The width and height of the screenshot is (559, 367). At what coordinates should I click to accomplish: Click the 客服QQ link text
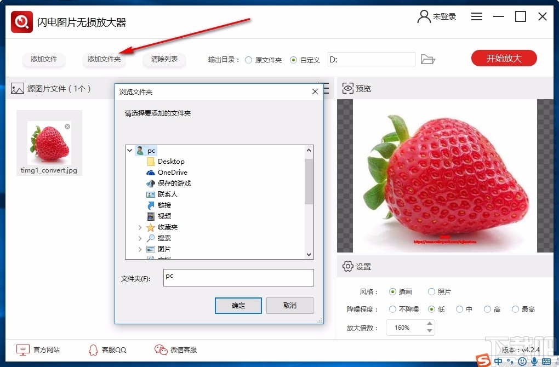pos(114,350)
